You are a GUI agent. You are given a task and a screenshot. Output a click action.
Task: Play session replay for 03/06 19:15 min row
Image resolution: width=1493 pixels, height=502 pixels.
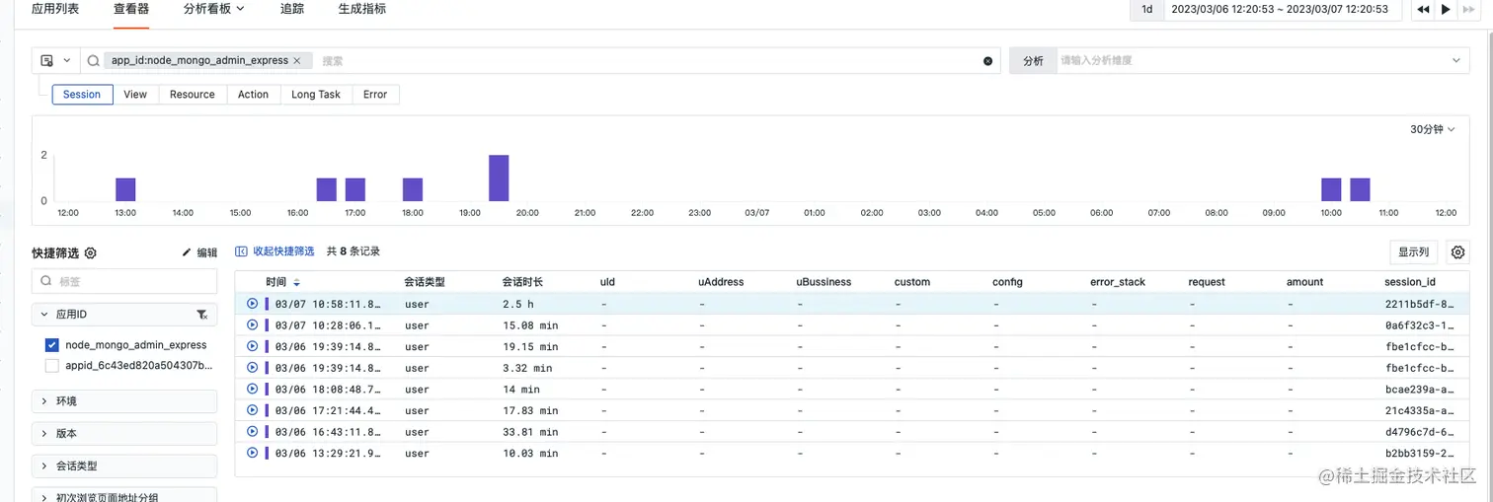(x=252, y=346)
